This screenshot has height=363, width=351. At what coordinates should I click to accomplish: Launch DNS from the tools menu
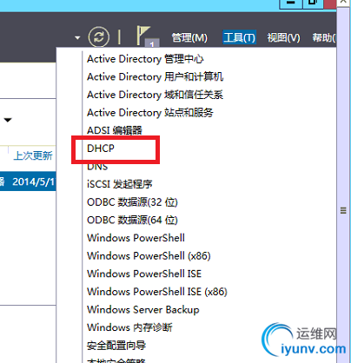97,167
